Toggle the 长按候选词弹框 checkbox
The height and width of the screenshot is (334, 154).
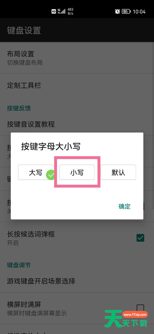[140, 238]
